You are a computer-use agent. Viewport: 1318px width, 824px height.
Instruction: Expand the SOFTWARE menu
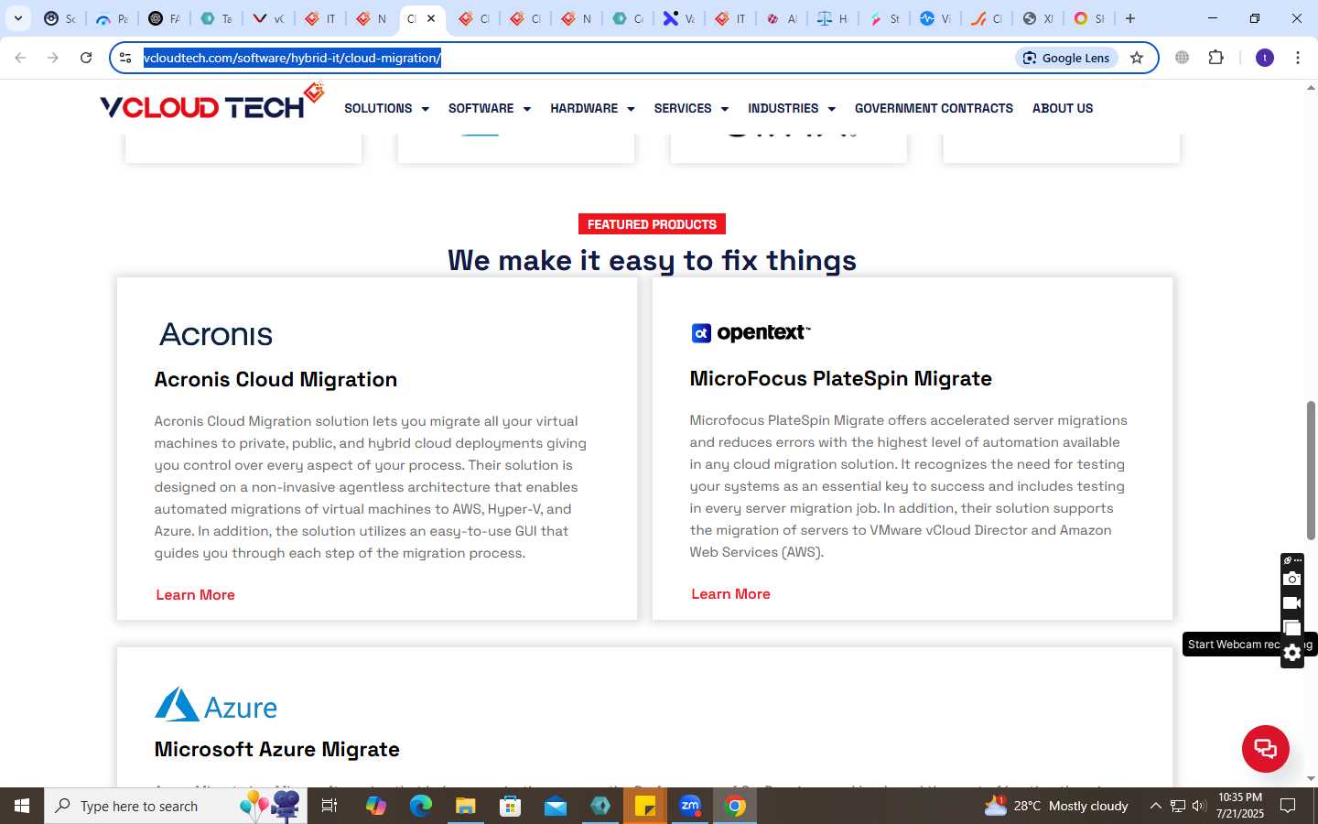click(489, 108)
